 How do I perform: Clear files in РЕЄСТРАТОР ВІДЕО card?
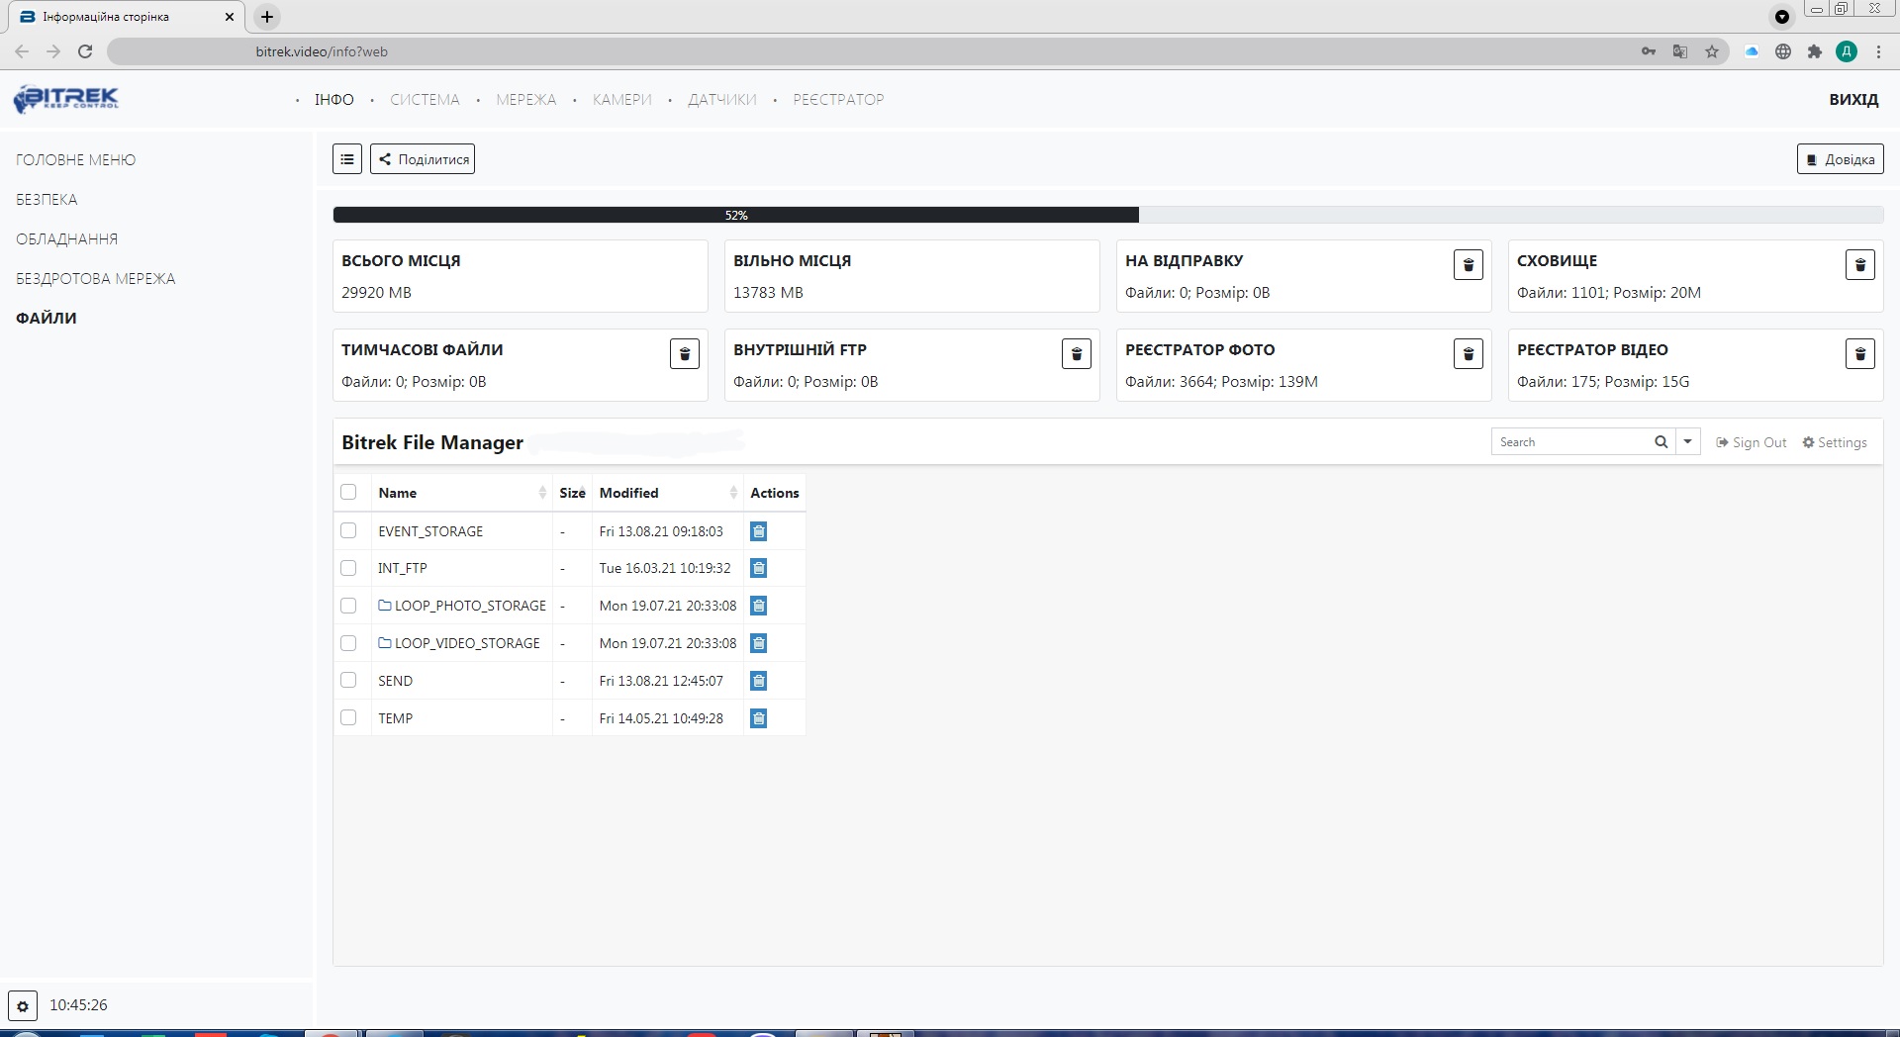click(x=1859, y=354)
